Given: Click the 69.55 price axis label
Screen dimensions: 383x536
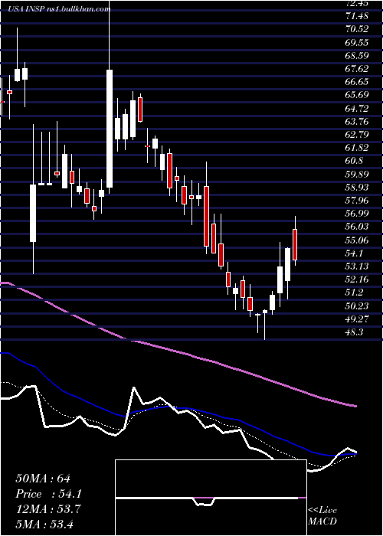Looking at the screenshot, I should point(357,42).
